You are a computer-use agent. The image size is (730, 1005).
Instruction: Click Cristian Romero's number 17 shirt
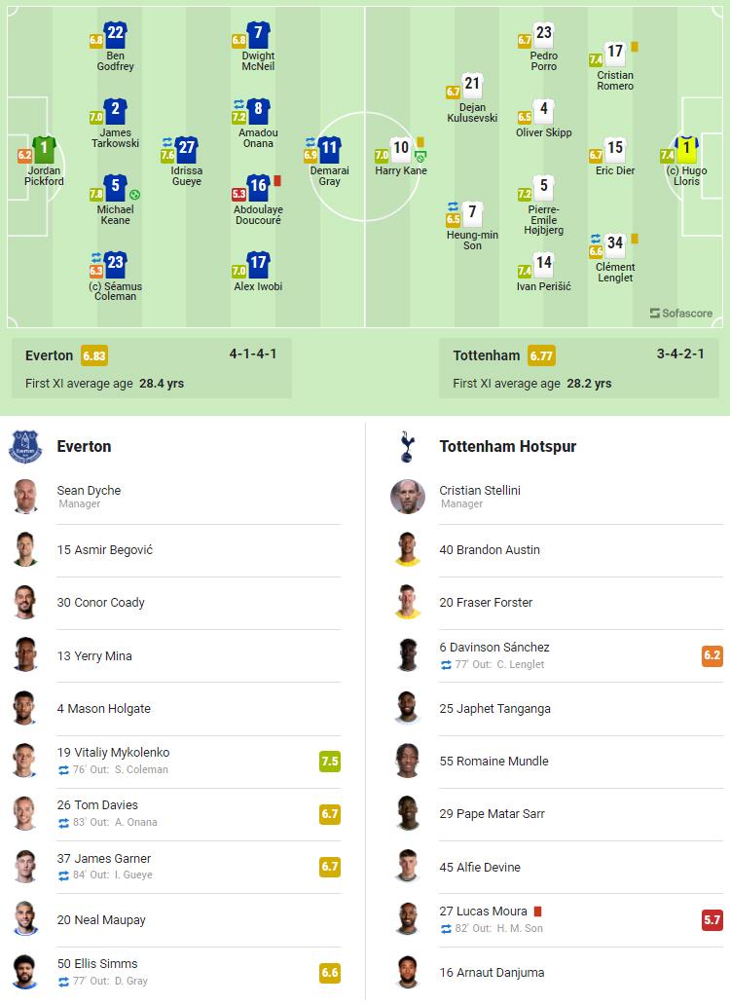(614, 54)
